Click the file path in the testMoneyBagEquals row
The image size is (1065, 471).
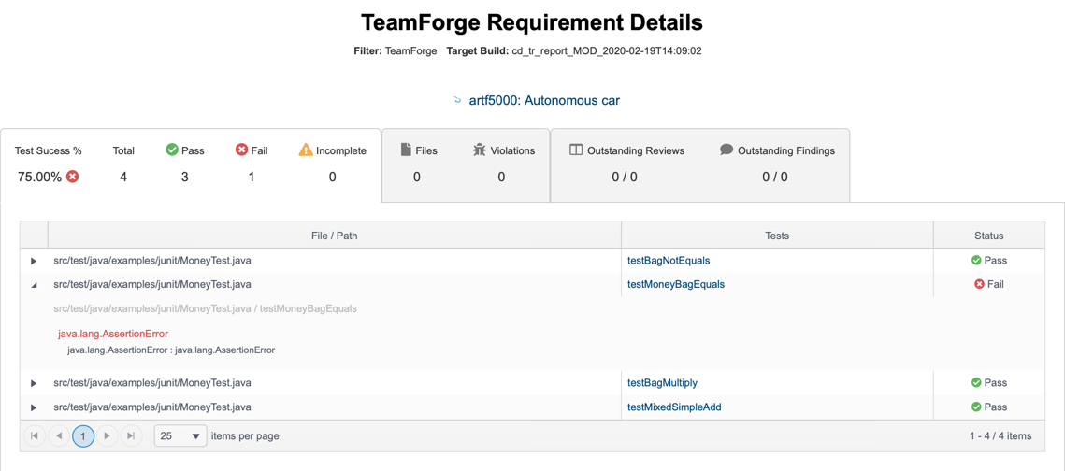tap(152, 284)
